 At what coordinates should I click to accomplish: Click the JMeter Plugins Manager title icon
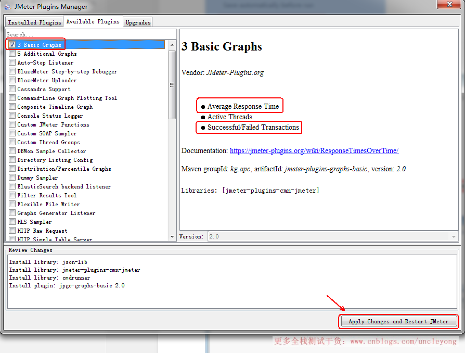(8, 7)
